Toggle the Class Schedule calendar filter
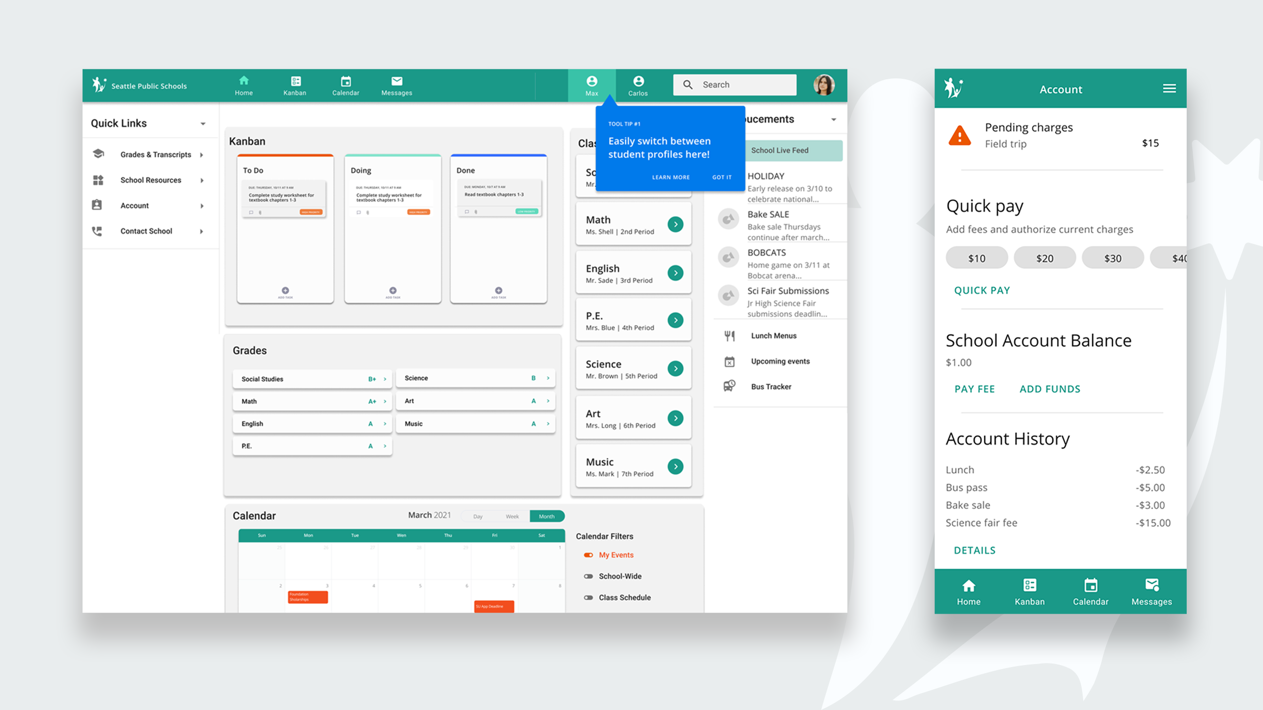The height and width of the screenshot is (710, 1263). click(x=589, y=597)
